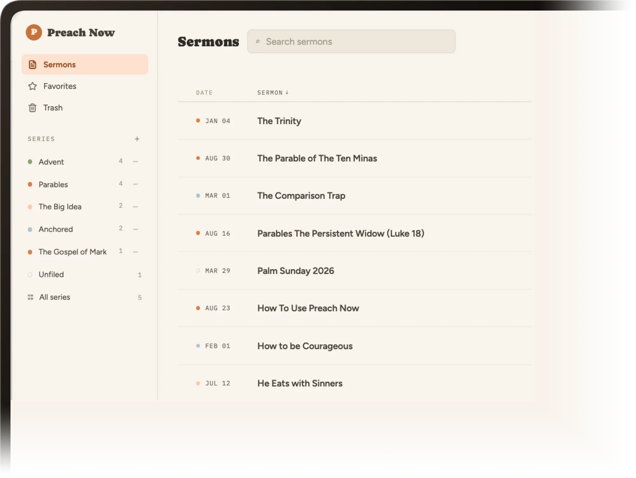Click the JAN 04 date cell
The height and width of the screenshot is (478, 636).
(218, 121)
